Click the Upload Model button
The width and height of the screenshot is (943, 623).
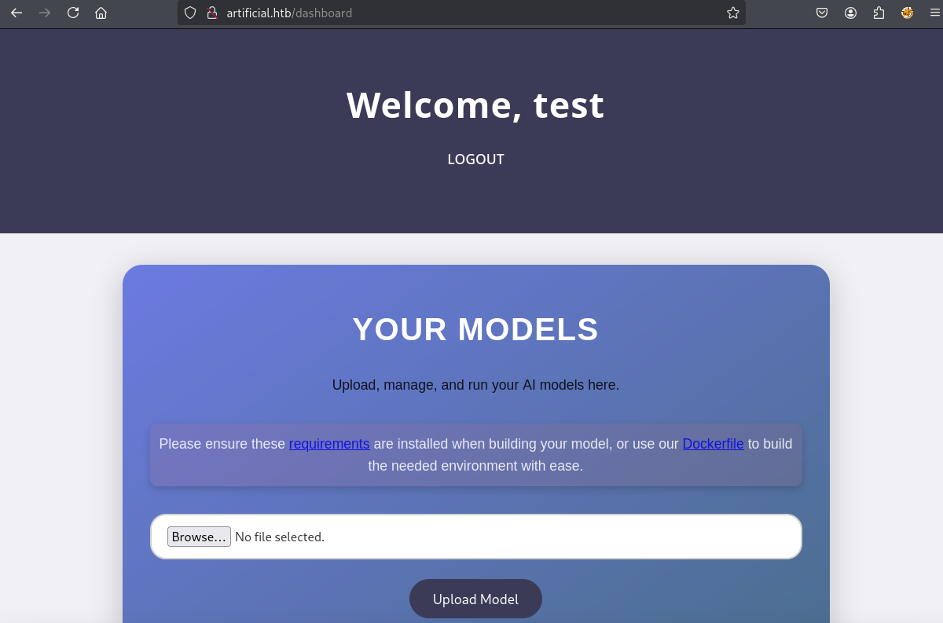click(x=475, y=599)
